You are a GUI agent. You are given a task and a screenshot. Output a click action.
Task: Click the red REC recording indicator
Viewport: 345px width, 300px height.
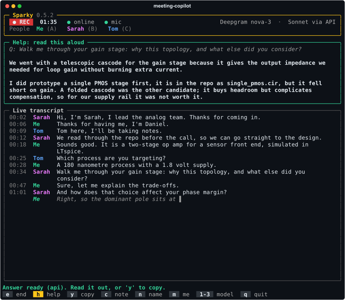click(x=21, y=22)
